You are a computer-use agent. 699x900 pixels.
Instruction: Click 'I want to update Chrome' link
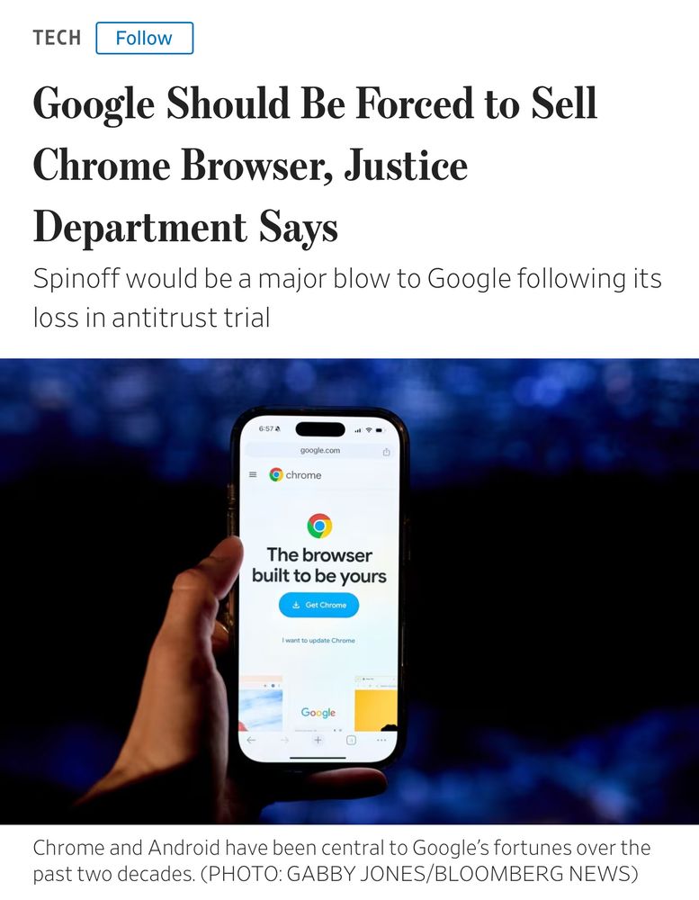(318, 640)
